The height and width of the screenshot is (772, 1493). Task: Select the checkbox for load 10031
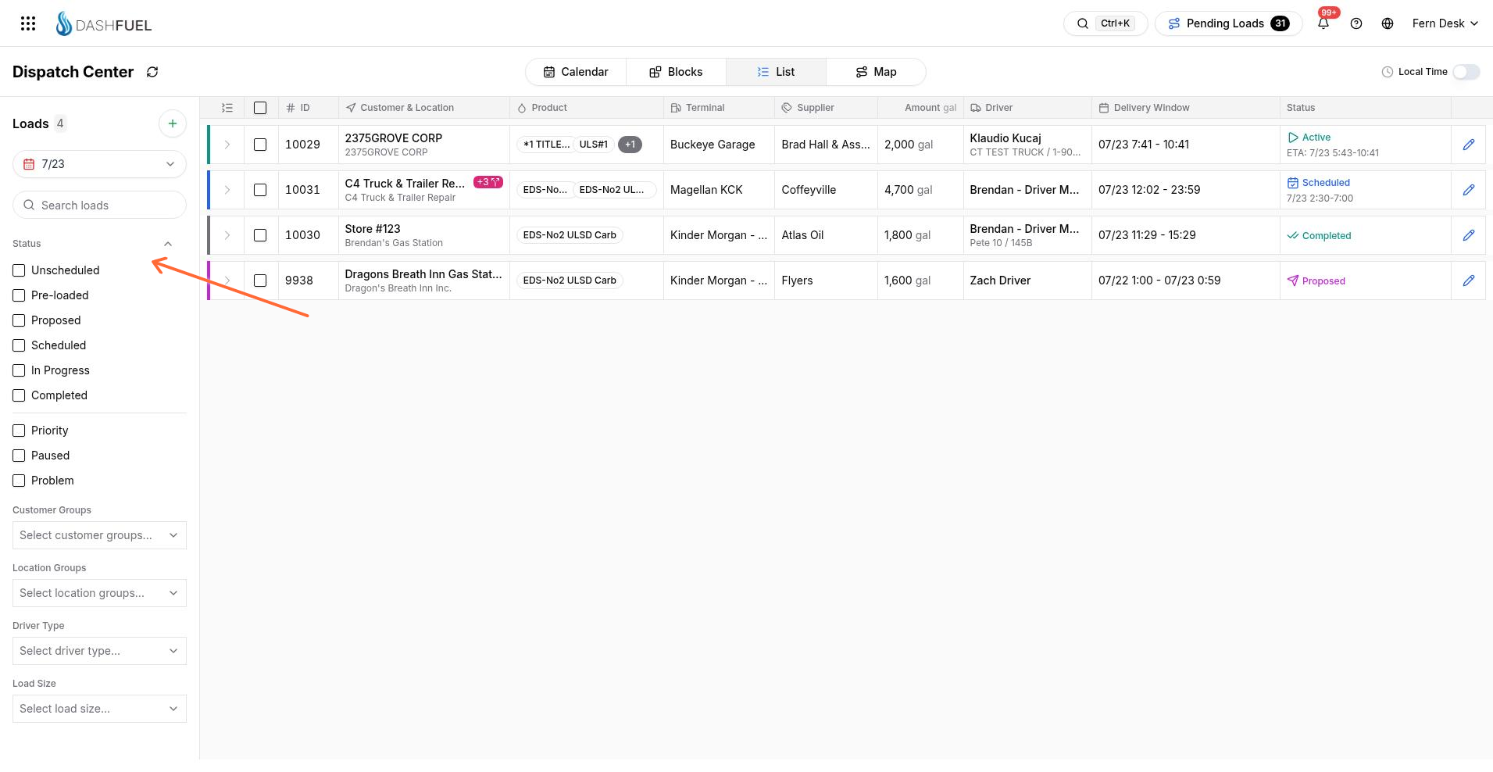pos(260,190)
